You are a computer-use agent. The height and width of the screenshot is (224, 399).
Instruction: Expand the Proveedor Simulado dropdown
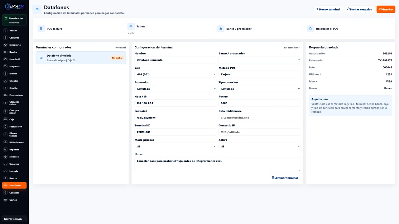click(x=175, y=89)
